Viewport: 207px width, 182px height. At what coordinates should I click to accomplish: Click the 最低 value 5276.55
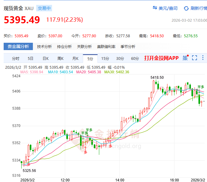point(191,36)
